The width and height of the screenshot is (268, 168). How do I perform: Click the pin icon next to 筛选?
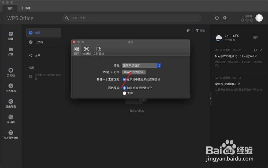pyautogui.click(x=188, y=30)
